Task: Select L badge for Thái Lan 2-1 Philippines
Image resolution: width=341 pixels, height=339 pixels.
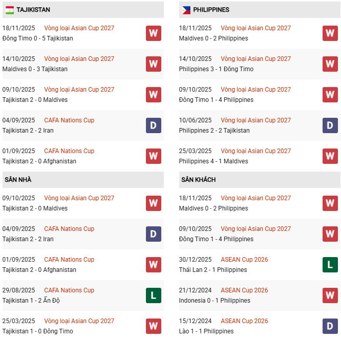Action: coord(330,265)
